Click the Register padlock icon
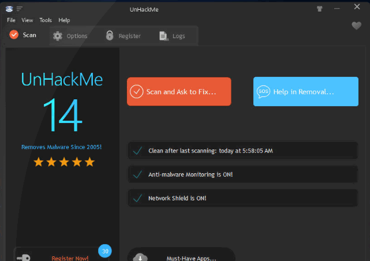This screenshot has width=370, height=261. 110,35
